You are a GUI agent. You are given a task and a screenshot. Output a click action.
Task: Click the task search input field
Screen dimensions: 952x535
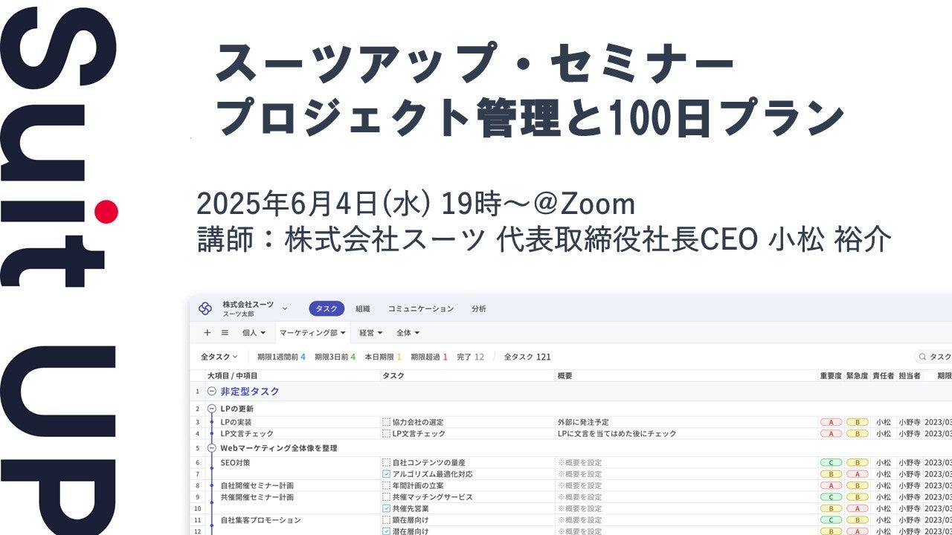[933, 357]
